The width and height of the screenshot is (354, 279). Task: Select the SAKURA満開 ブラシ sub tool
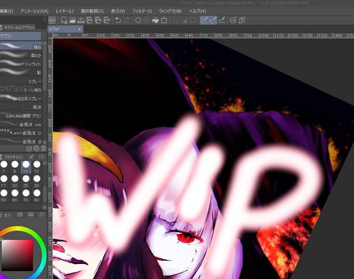pos(21,116)
